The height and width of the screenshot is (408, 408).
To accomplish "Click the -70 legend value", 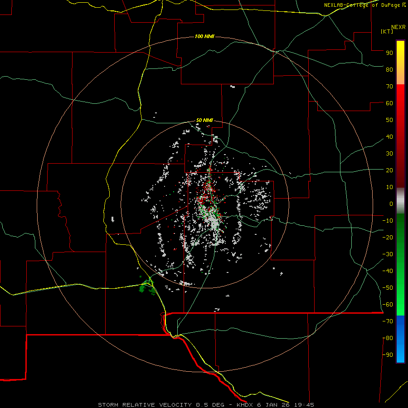I will [x=388, y=321].
